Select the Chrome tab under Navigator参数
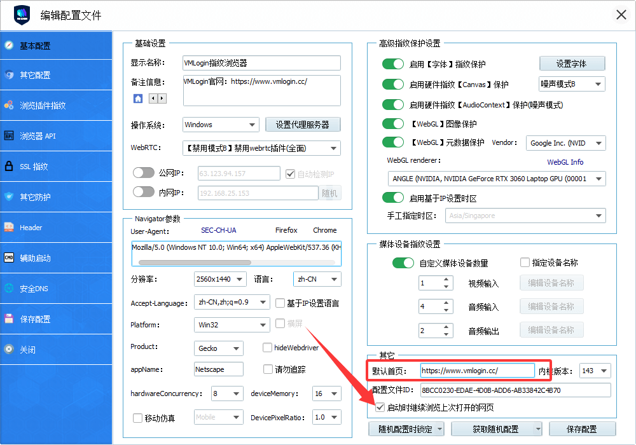 324,230
